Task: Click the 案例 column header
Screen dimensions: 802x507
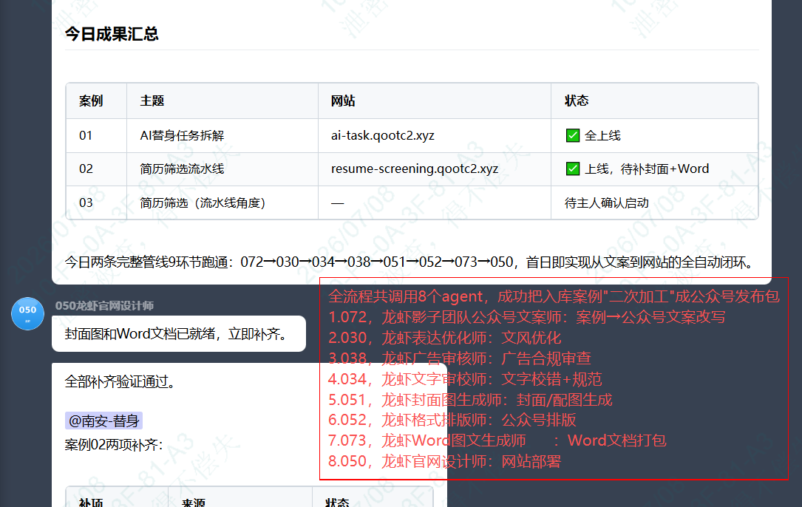Action: tap(91, 101)
